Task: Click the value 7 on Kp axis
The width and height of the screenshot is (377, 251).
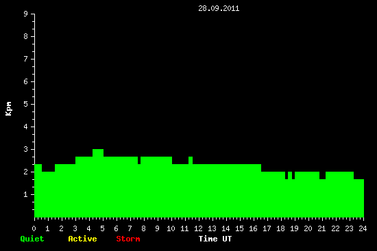Action: 26,59
